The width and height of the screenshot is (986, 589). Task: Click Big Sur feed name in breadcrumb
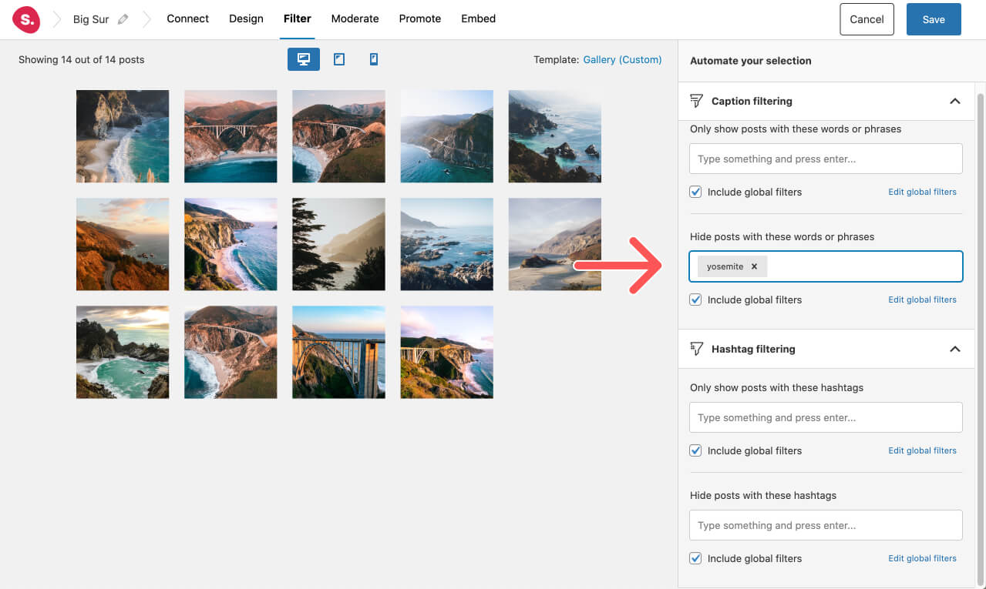pyautogui.click(x=91, y=19)
